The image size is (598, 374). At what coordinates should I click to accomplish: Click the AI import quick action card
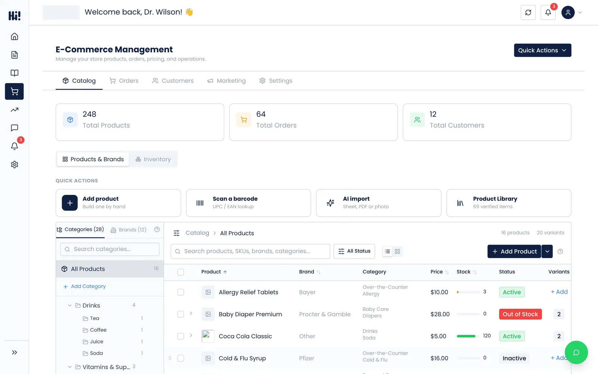[x=379, y=203]
